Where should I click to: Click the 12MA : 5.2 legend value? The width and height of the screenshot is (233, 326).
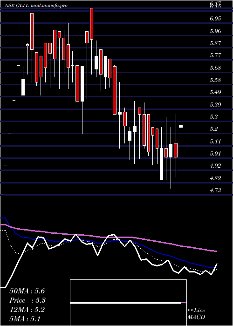[27, 310]
